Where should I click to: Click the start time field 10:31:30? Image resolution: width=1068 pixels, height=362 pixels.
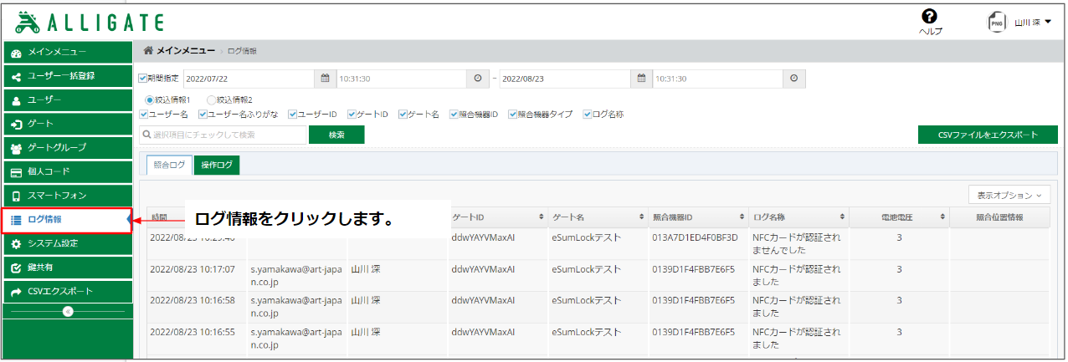click(401, 79)
